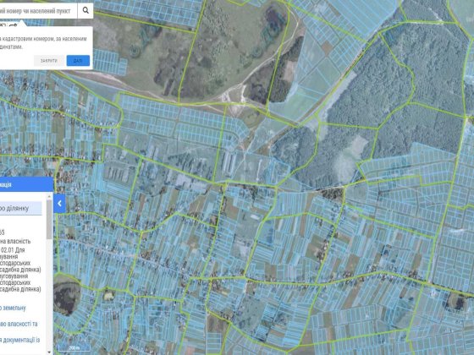The width and height of the screenshot is (474, 355).
Task: Click the magnifier search icon
Action: pyautogui.click(x=85, y=10)
